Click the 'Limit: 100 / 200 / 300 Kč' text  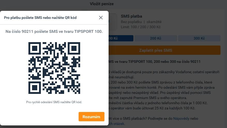[x=141, y=27]
